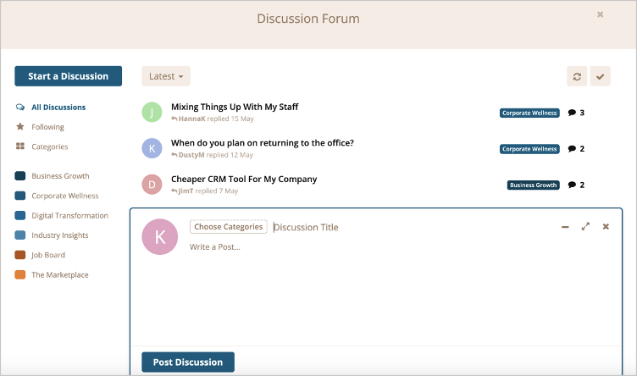This screenshot has height=376, width=637.
Task: Open Cheaper CRM Tool For My Company
Action: 244,179
